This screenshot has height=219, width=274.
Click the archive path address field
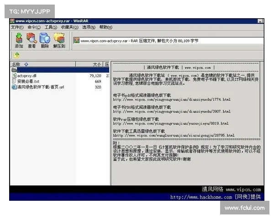click(168, 41)
